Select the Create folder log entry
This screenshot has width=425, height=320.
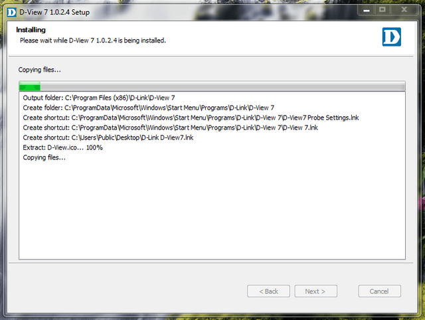pyautogui.click(x=149, y=108)
